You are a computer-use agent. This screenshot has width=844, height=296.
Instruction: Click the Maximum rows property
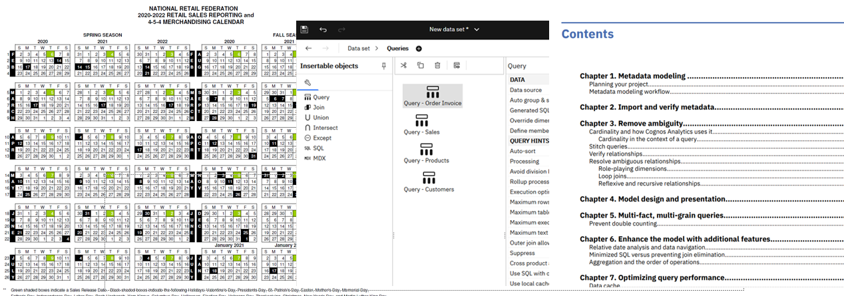pos(529,202)
